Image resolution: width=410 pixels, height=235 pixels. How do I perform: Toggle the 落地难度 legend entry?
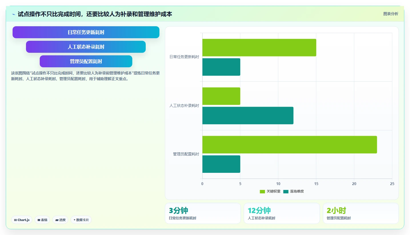[293, 191]
